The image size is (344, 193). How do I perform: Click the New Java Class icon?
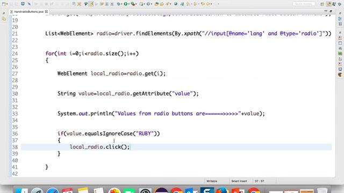pyautogui.click(x=148, y=4)
